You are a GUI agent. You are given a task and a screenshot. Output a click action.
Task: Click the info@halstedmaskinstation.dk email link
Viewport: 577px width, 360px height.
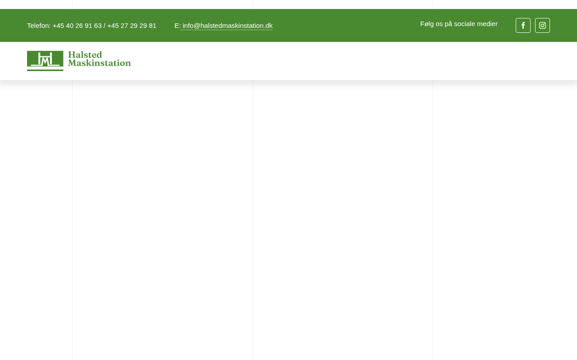click(x=228, y=26)
